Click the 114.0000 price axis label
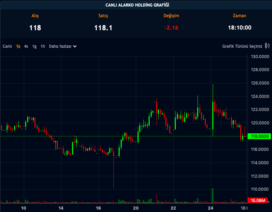Image resolution: width=272 pixels, height=212 pixels. click(x=260, y=163)
